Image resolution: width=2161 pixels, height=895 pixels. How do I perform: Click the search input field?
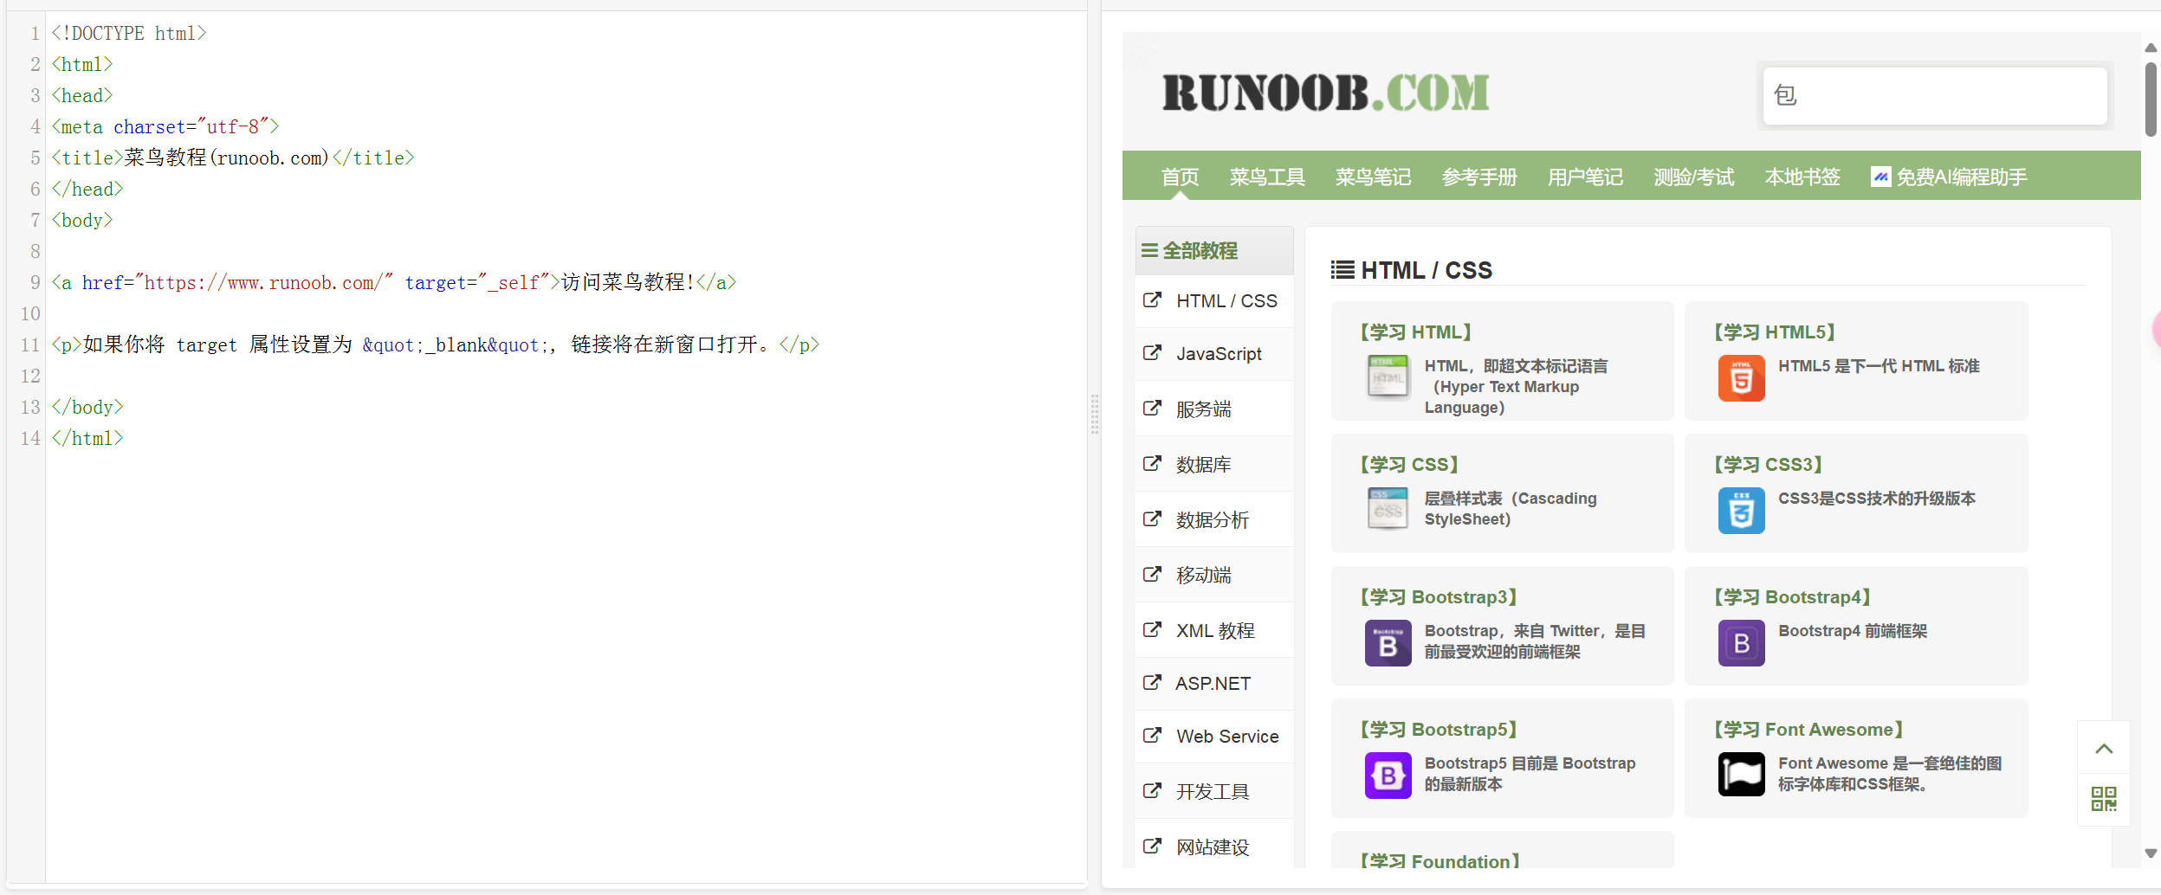pos(1935,95)
